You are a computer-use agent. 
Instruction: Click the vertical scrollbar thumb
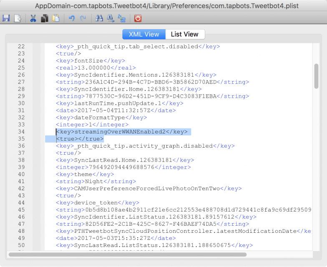coord(316,76)
